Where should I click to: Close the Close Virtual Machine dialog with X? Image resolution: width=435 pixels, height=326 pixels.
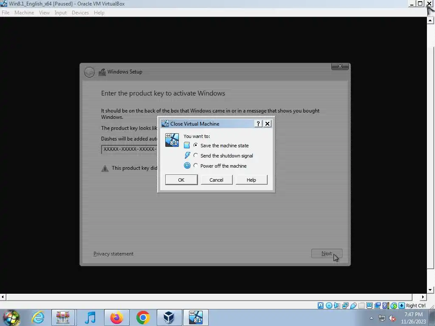[x=267, y=124]
